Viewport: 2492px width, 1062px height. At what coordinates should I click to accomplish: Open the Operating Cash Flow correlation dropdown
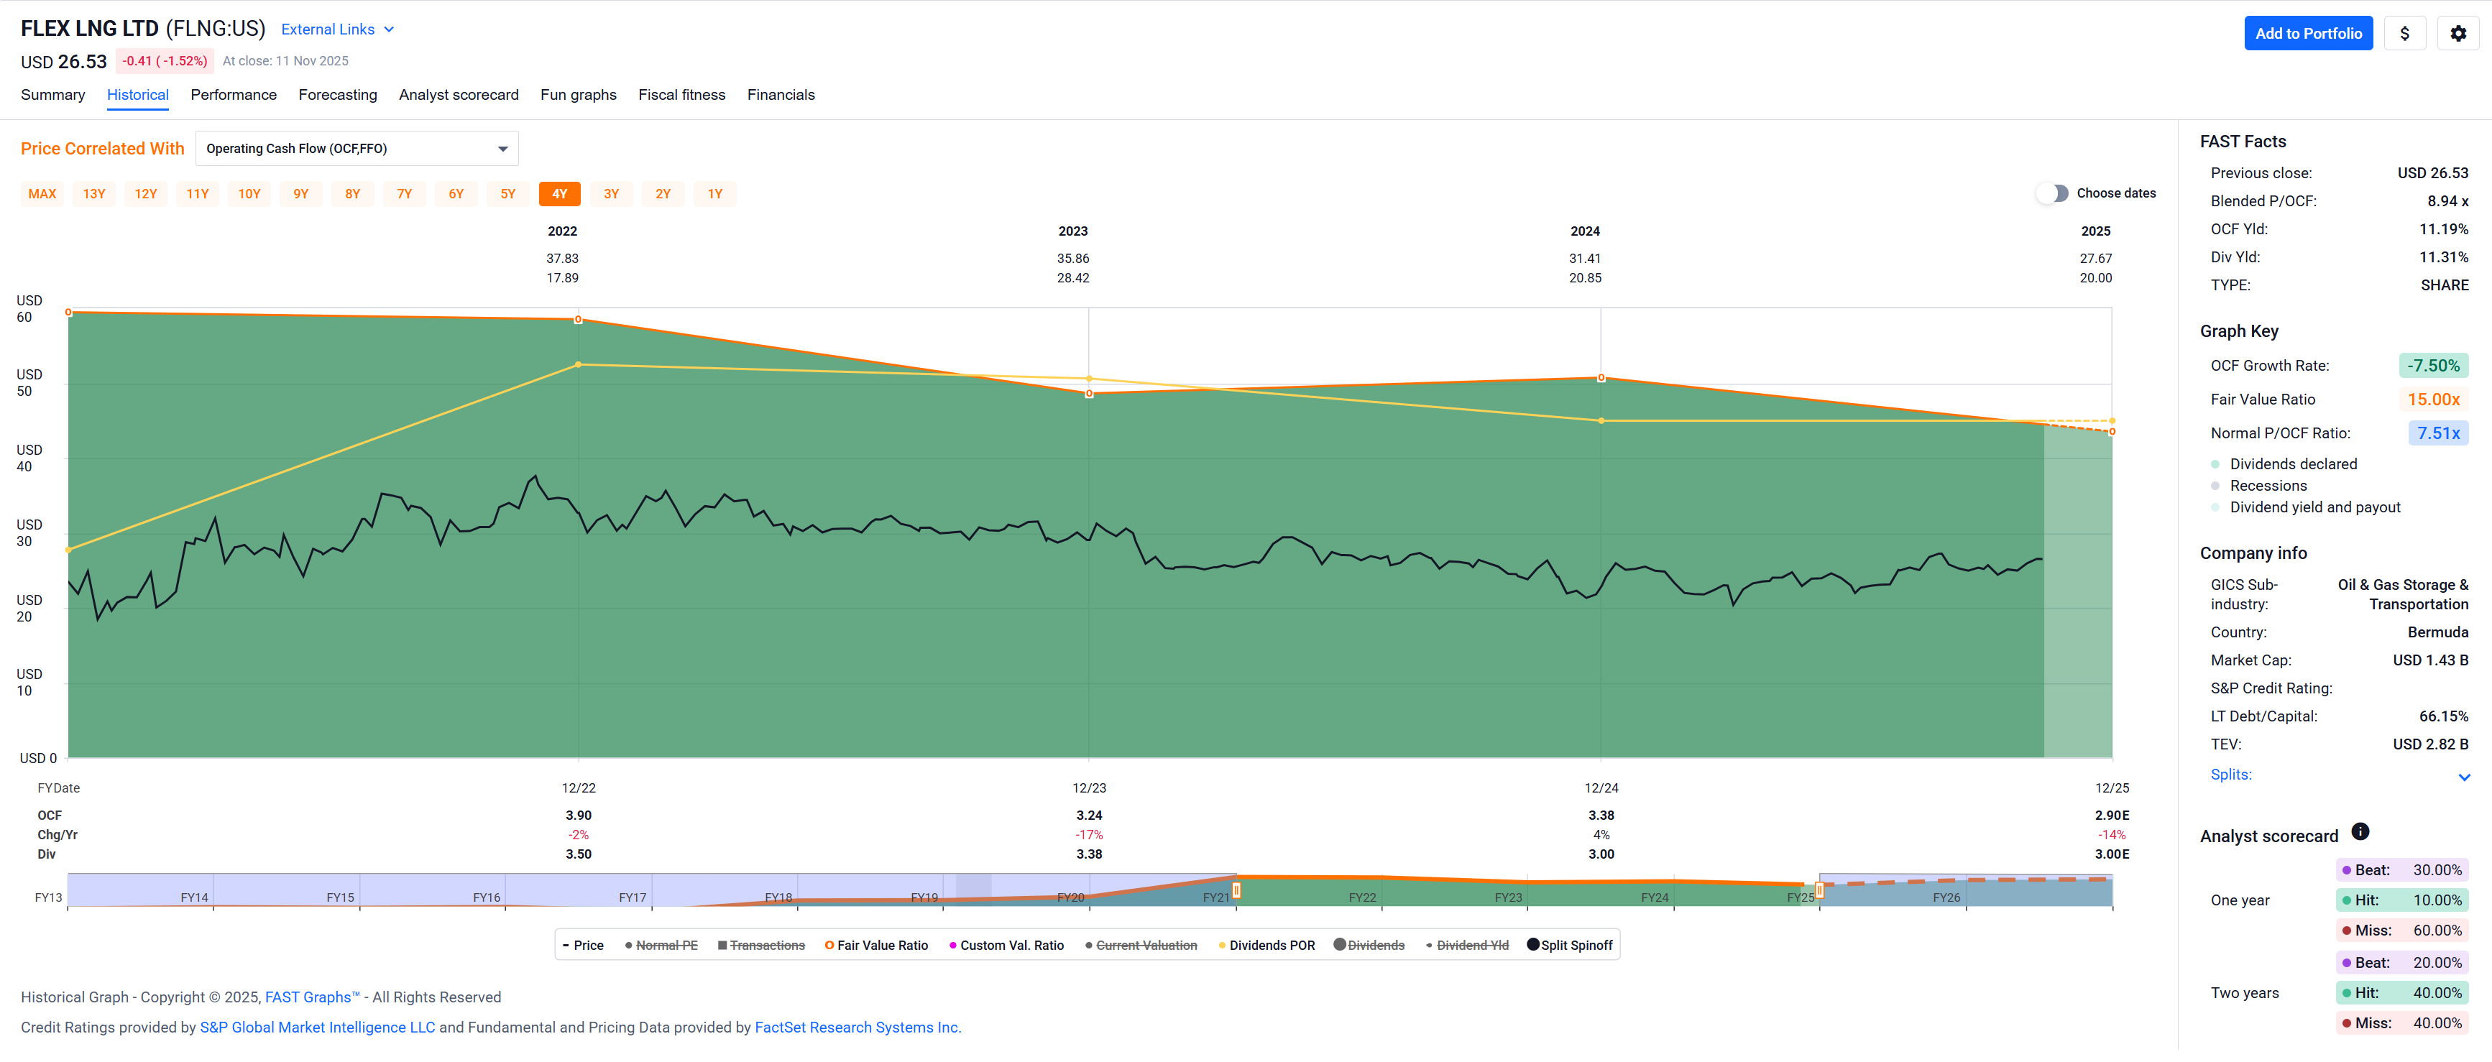[357, 149]
